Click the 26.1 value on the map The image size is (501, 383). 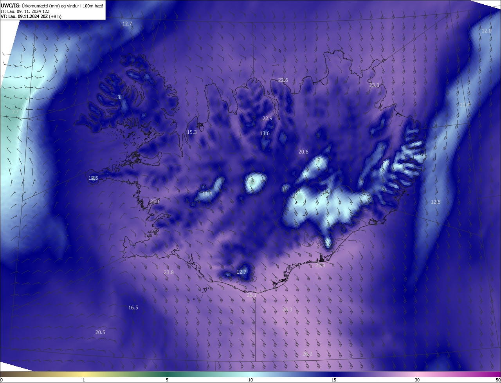[x=252, y=295]
